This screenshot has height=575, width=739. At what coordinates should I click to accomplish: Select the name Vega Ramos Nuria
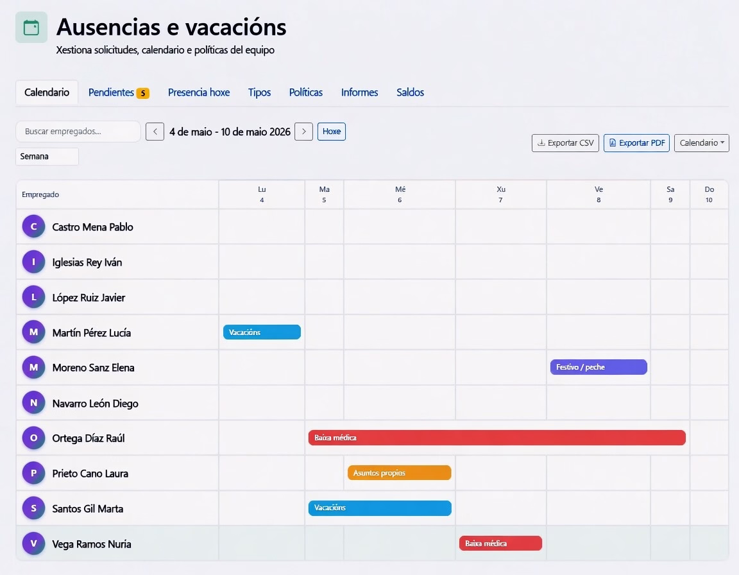pos(92,544)
